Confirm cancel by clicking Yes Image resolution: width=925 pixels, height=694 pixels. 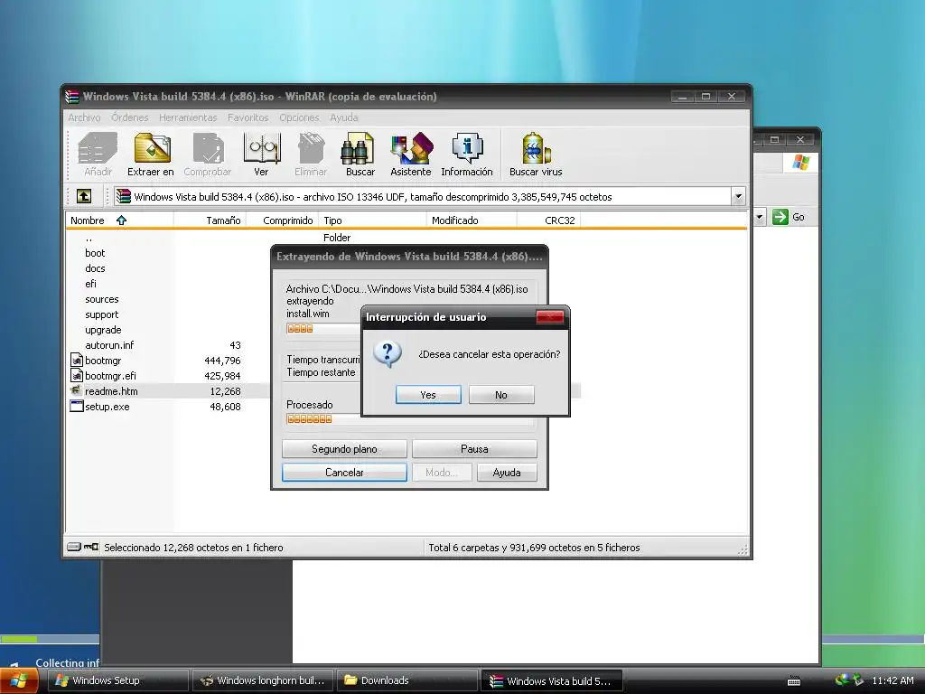click(x=428, y=395)
